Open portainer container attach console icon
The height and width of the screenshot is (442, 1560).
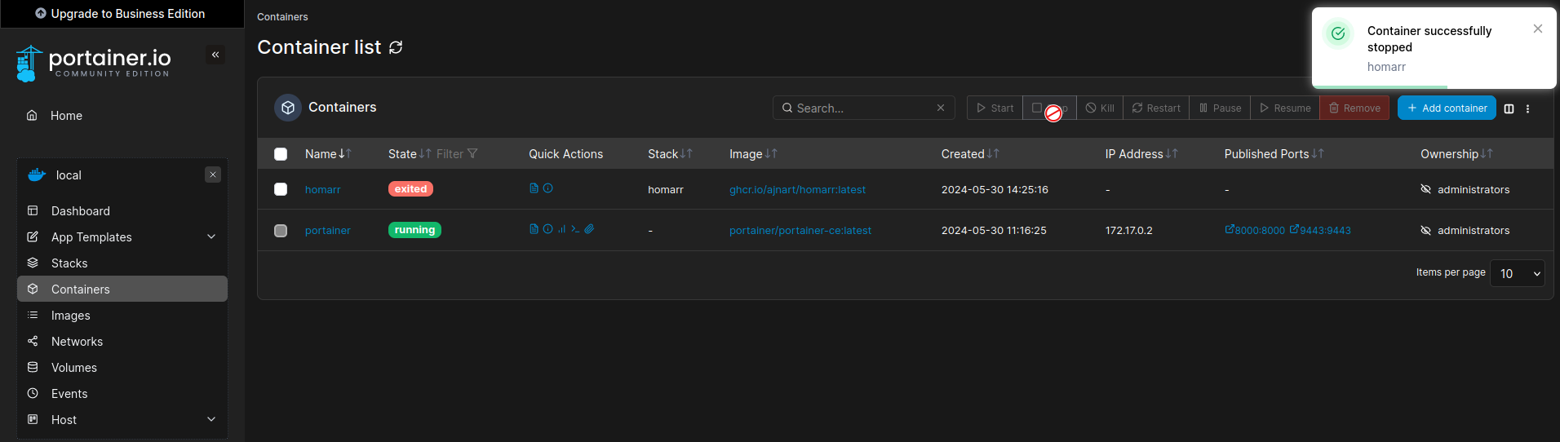coord(589,229)
